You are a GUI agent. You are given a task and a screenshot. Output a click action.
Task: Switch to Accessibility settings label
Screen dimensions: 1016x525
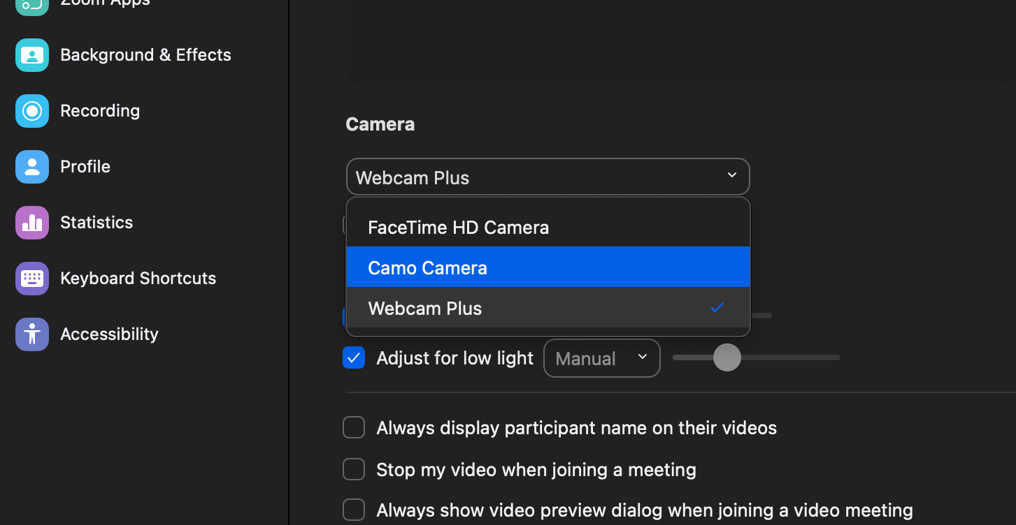click(x=110, y=334)
